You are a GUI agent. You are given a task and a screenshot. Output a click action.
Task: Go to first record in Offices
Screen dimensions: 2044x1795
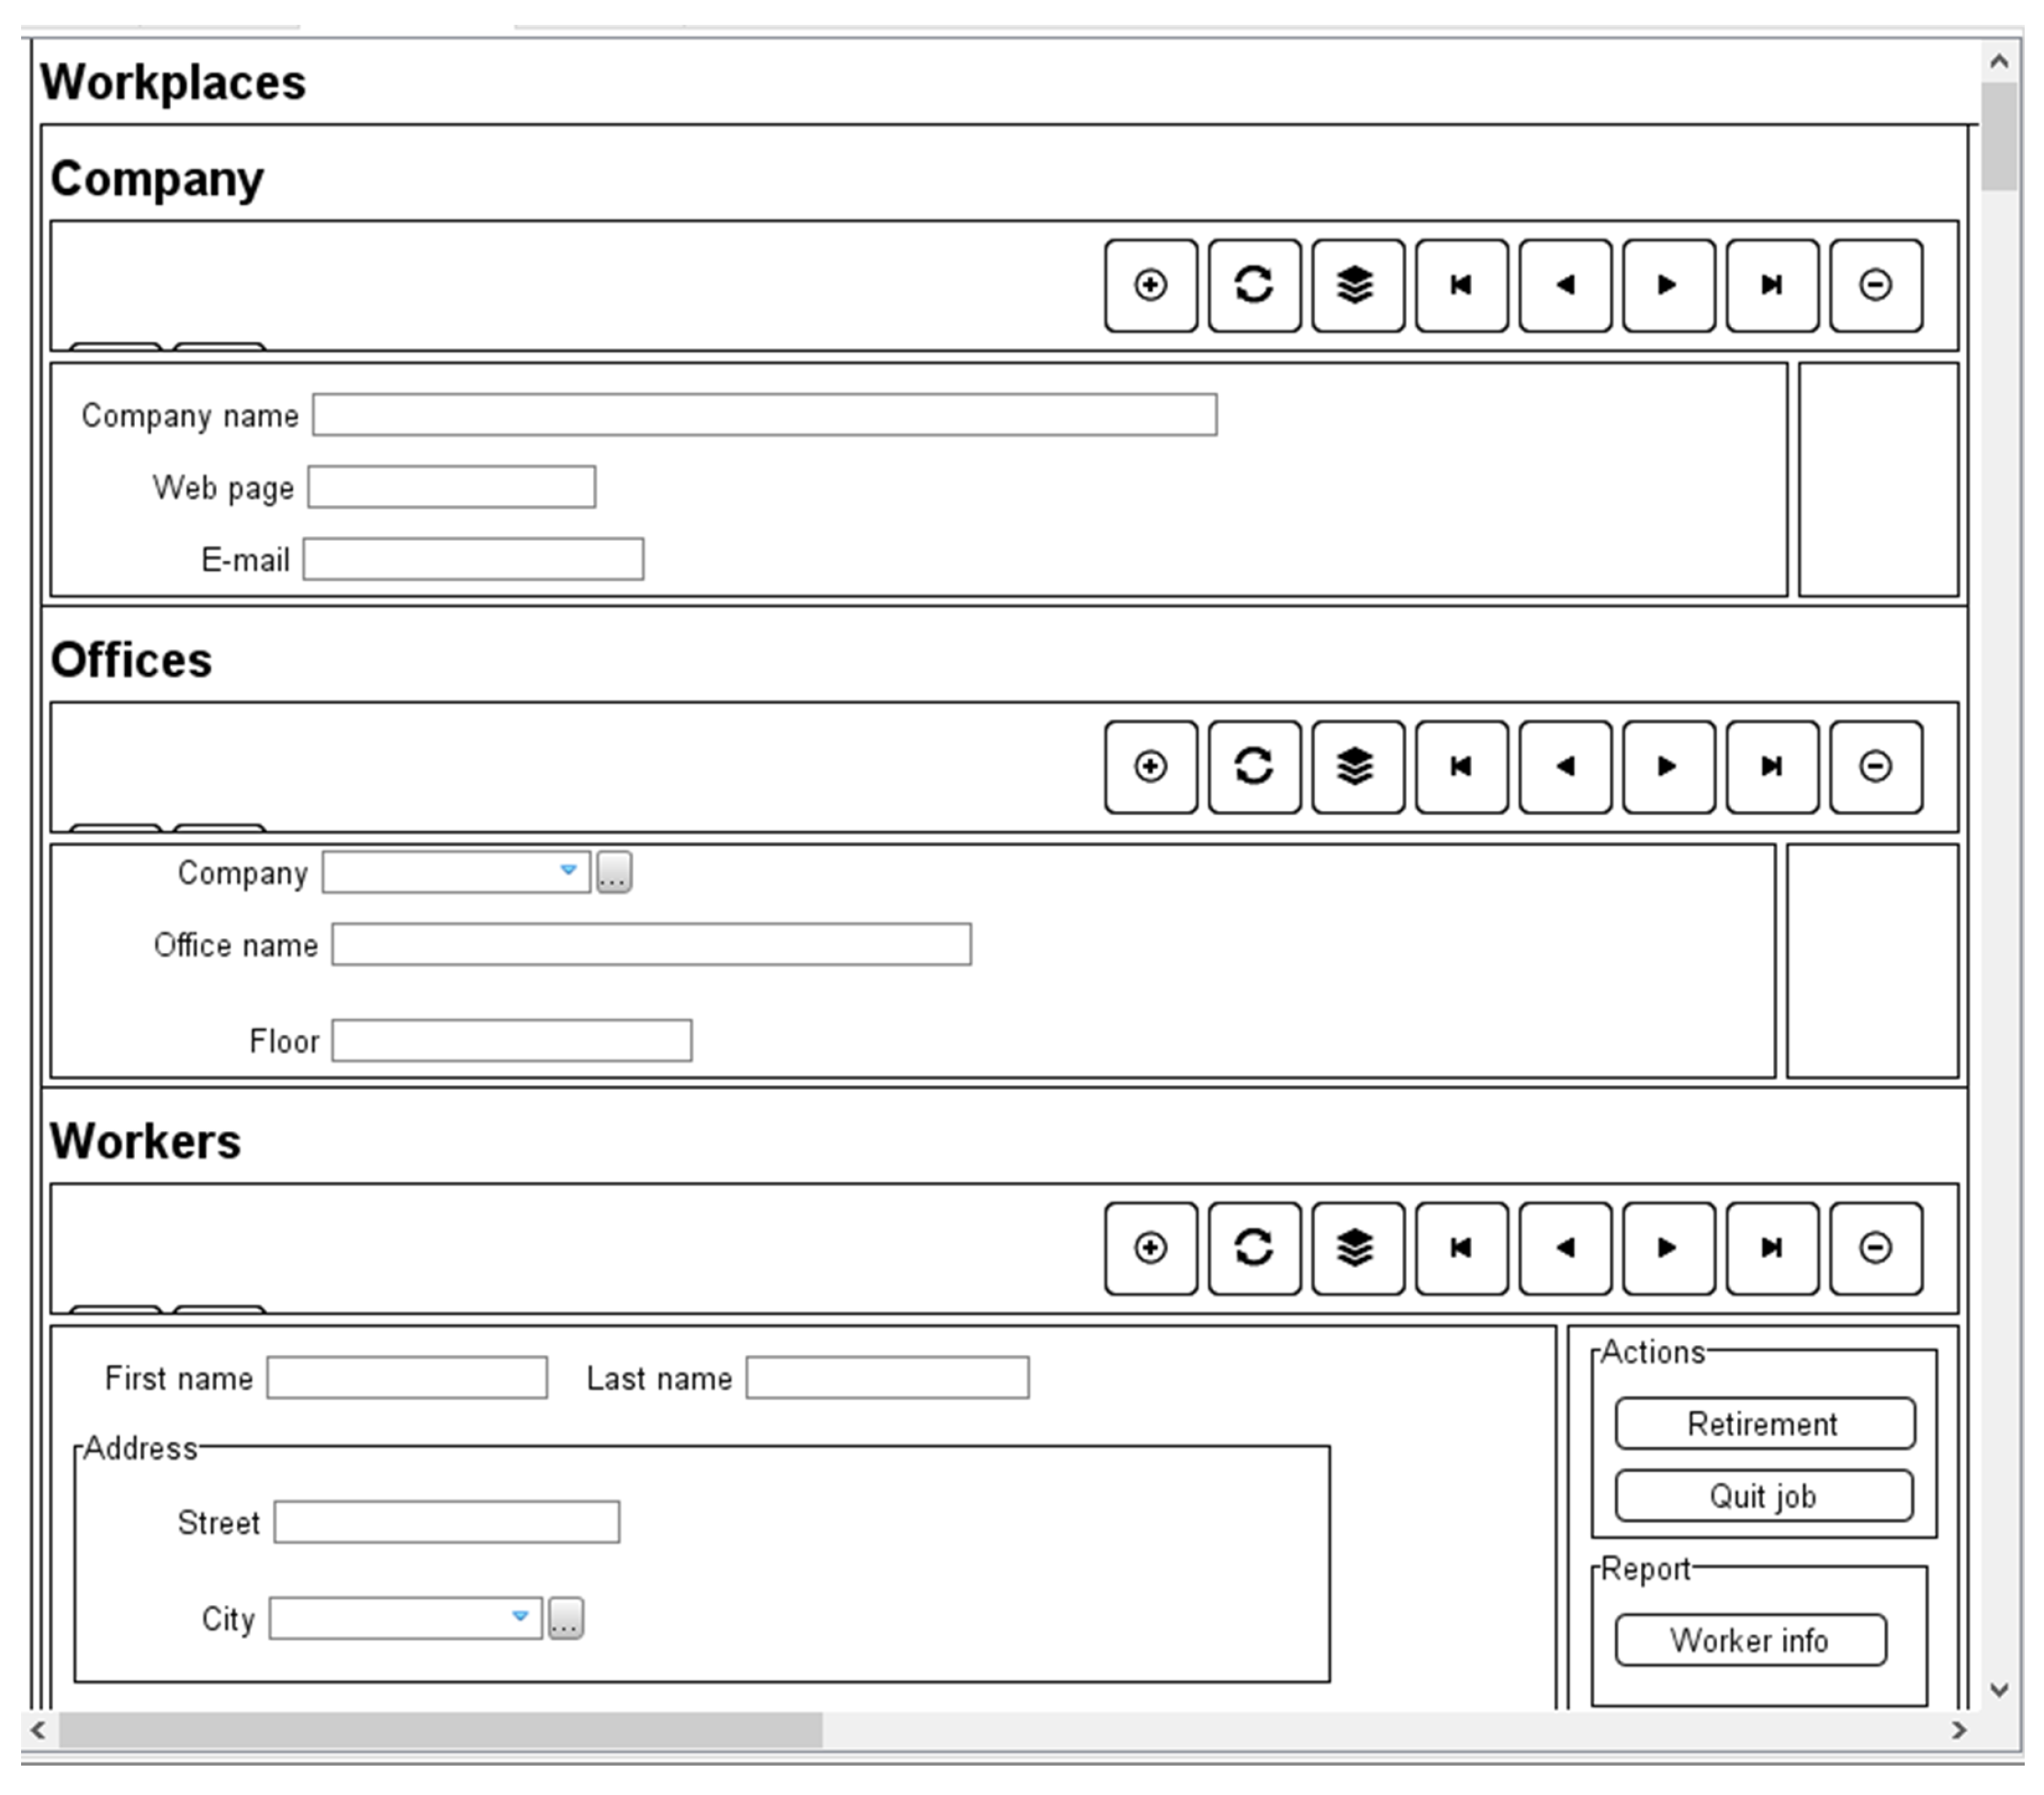(1461, 767)
